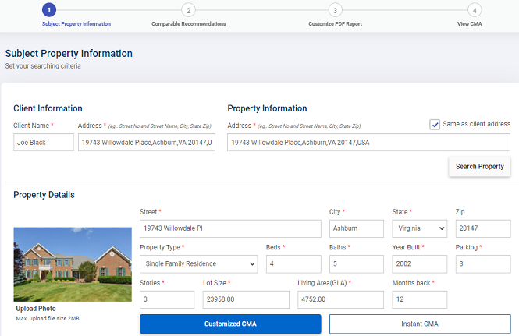
Task: Open the State dropdown showing Virginia
Action: 419,228
